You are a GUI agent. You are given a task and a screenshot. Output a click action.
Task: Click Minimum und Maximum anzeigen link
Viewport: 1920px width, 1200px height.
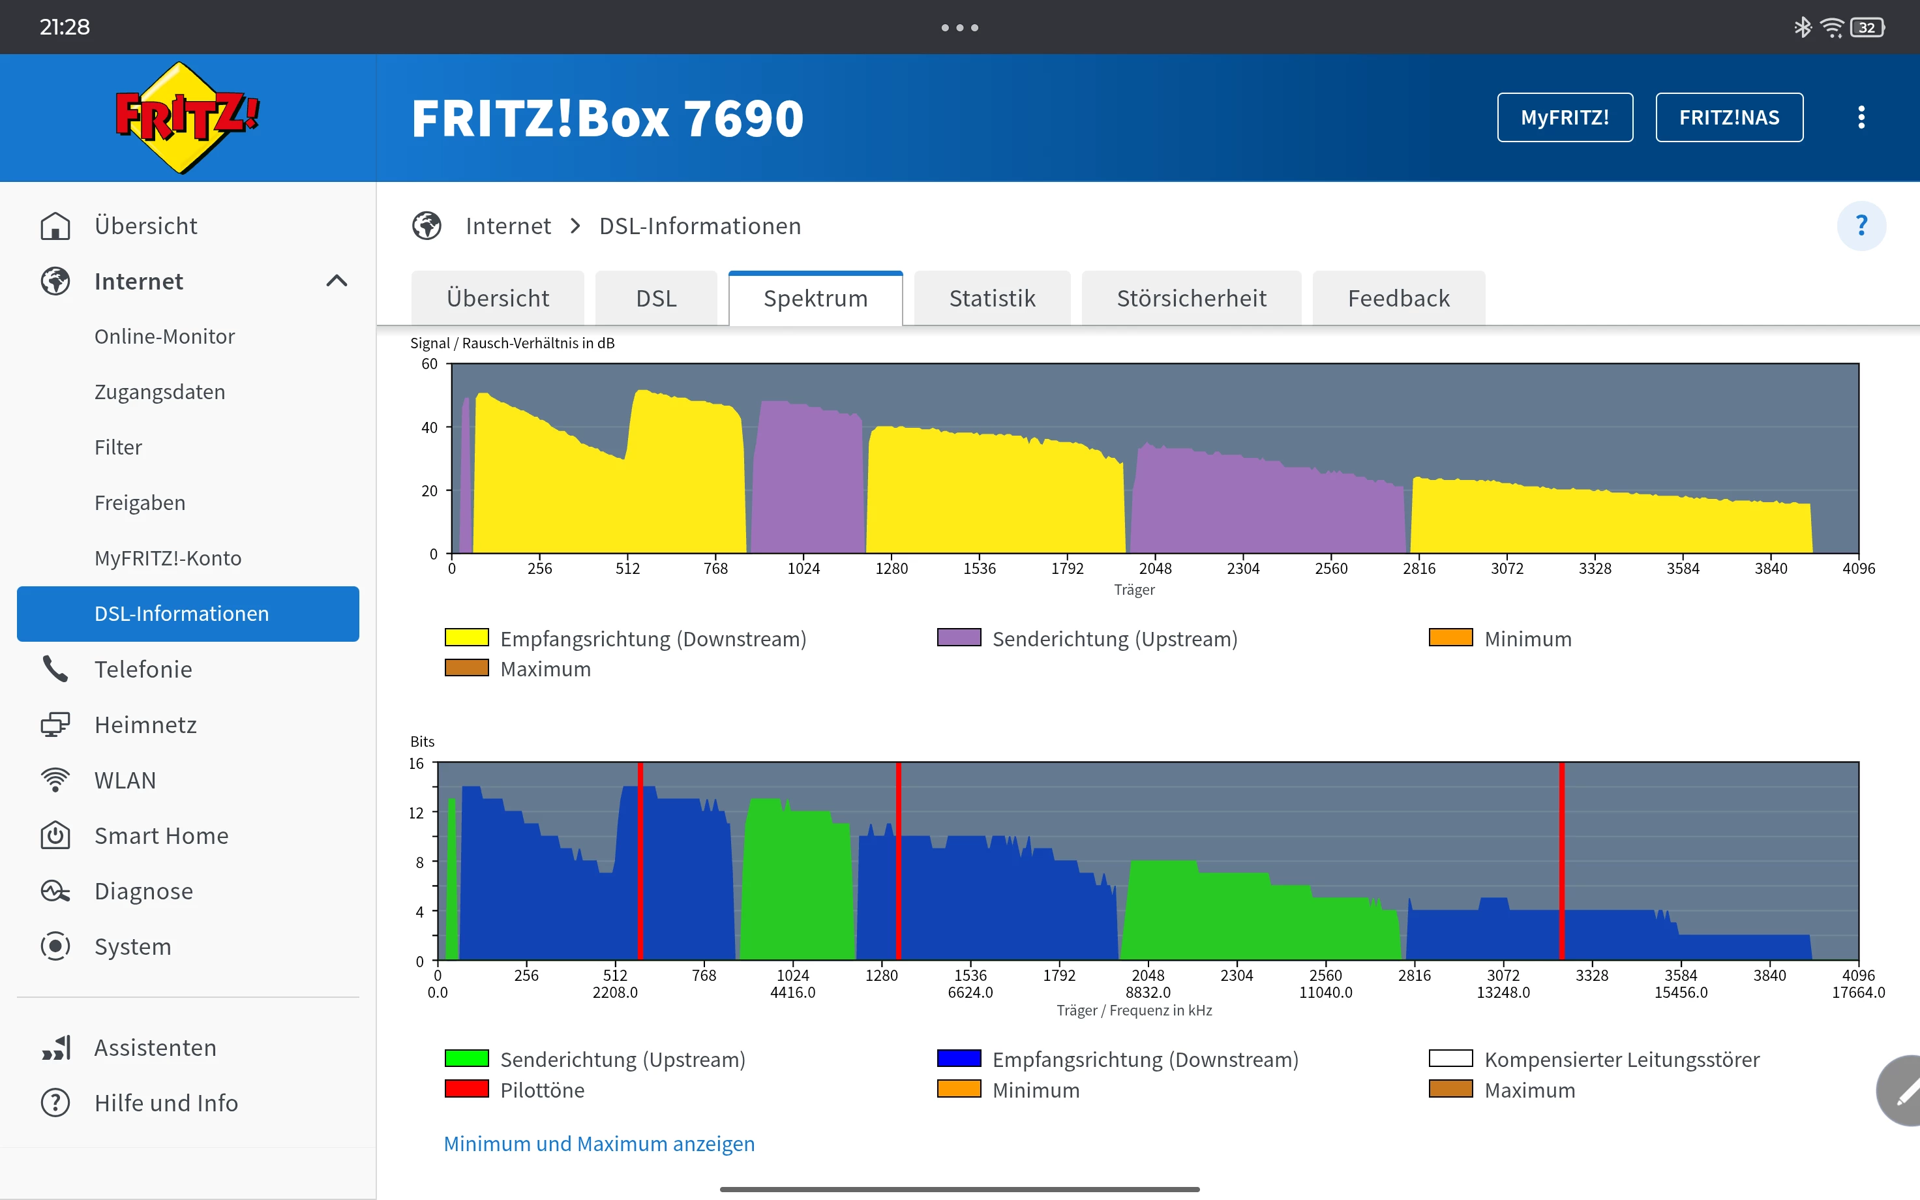coord(599,1144)
